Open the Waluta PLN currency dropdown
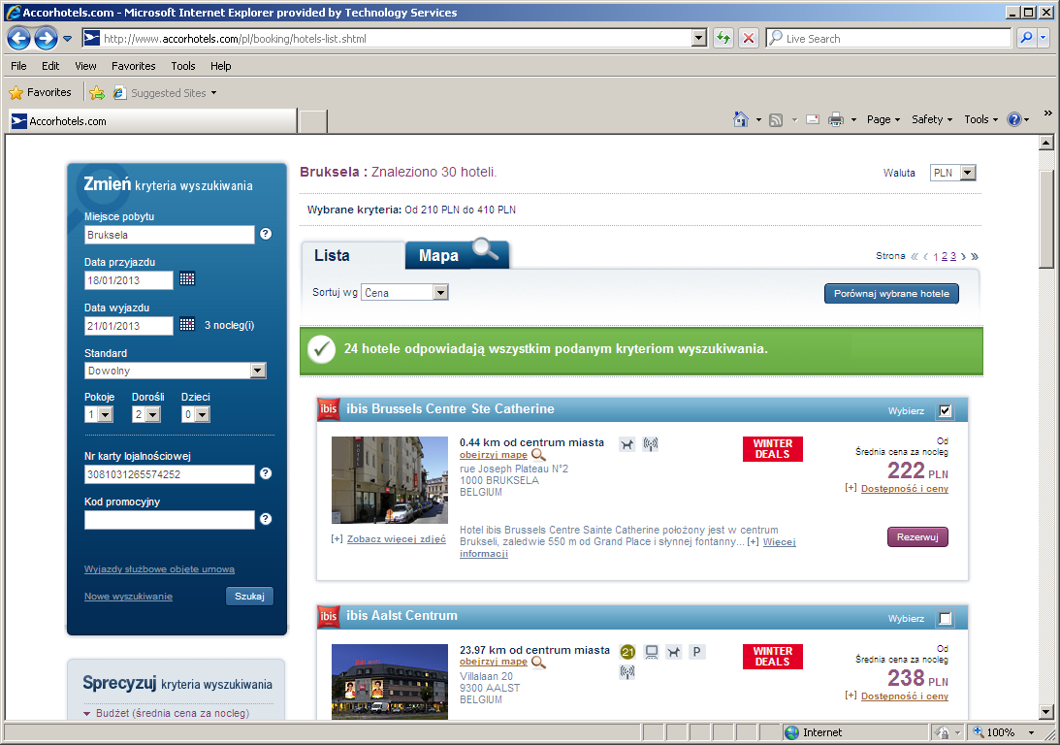 [x=952, y=173]
